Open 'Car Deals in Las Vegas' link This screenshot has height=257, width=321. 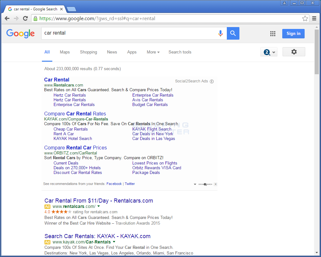click(x=153, y=138)
